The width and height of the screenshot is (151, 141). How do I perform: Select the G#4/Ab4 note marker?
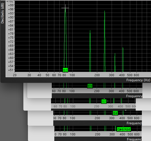coord(124,129)
